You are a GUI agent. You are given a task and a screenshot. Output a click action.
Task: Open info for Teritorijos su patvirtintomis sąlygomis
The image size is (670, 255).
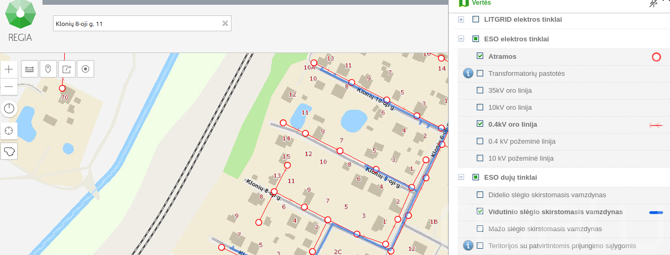point(468,245)
